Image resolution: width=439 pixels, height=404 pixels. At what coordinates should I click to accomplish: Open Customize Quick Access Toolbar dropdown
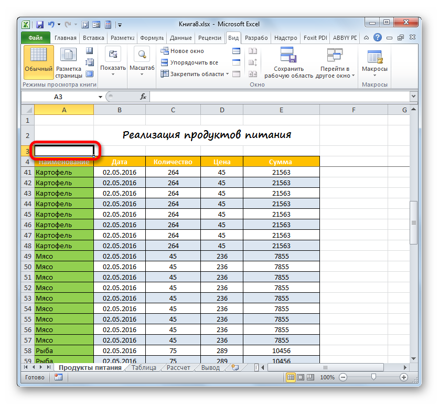[x=120, y=25]
